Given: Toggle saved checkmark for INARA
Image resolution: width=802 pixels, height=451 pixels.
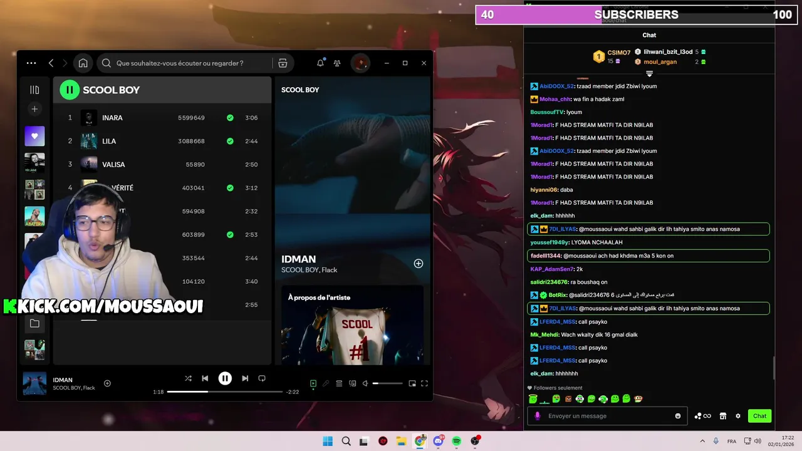Looking at the screenshot, I should click(x=230, y=118).
